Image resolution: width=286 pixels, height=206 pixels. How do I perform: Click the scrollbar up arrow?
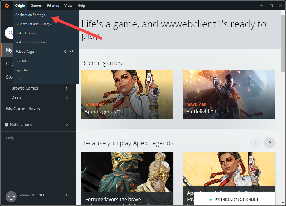(x=283, y=13)
